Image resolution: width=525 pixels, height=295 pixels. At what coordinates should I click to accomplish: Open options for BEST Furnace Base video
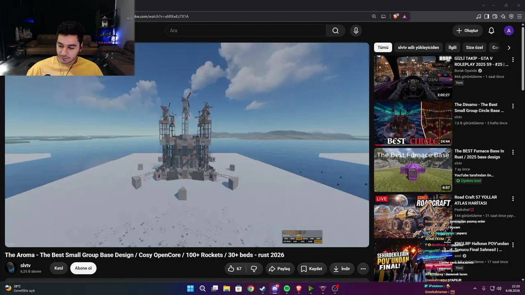point(513,152)
